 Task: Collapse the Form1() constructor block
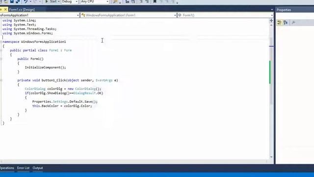1,59
